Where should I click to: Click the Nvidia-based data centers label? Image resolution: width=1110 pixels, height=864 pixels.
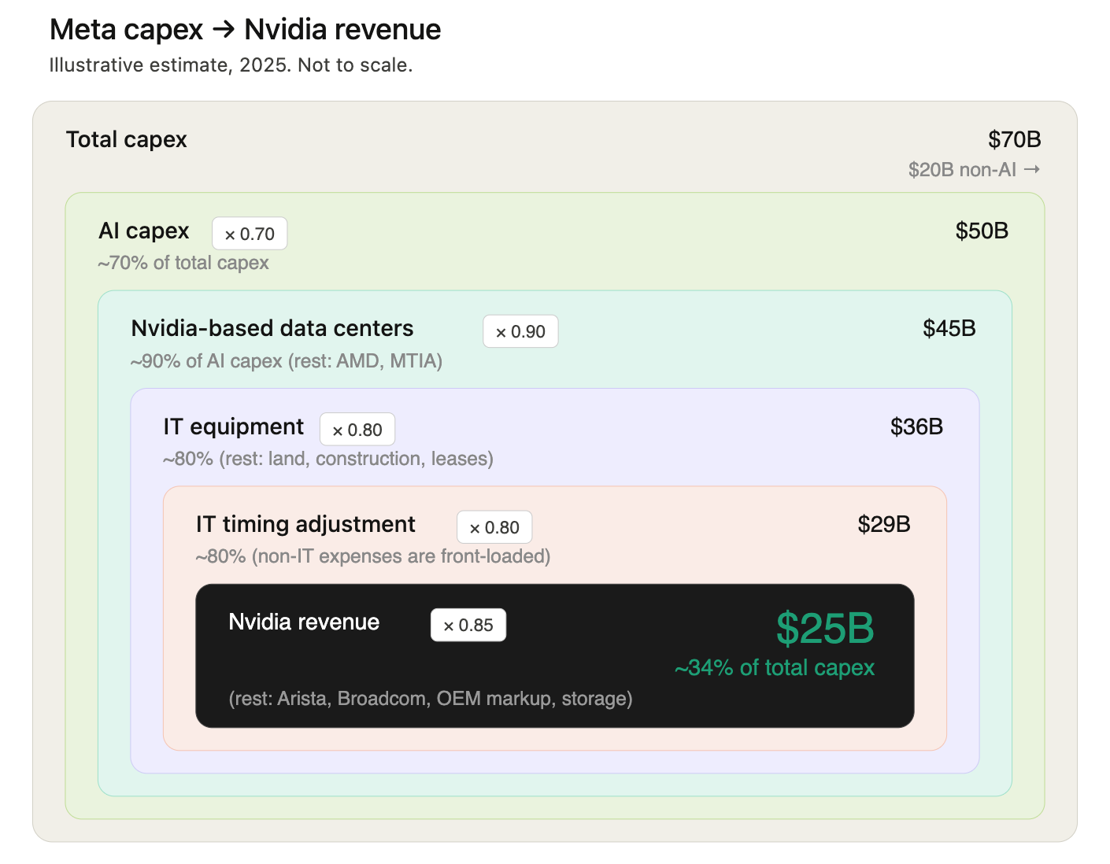pyautogui.click(x=272, y=328)
